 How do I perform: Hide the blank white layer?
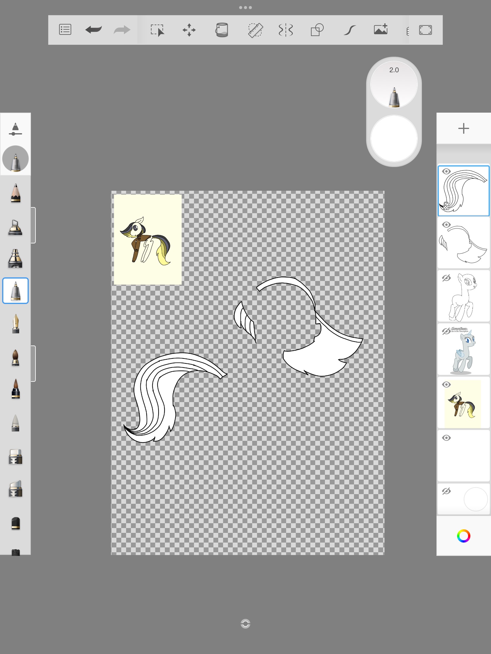[446, 438]
